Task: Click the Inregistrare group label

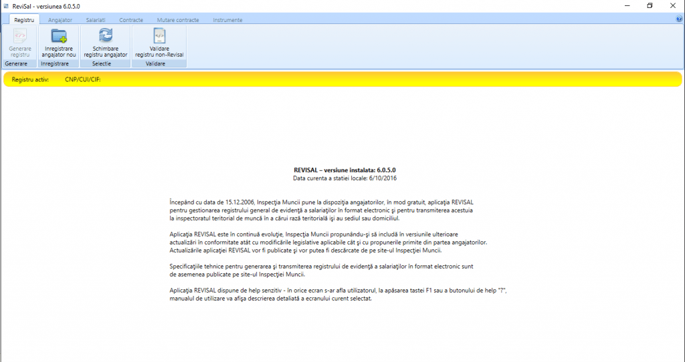Action: point(55,63)
